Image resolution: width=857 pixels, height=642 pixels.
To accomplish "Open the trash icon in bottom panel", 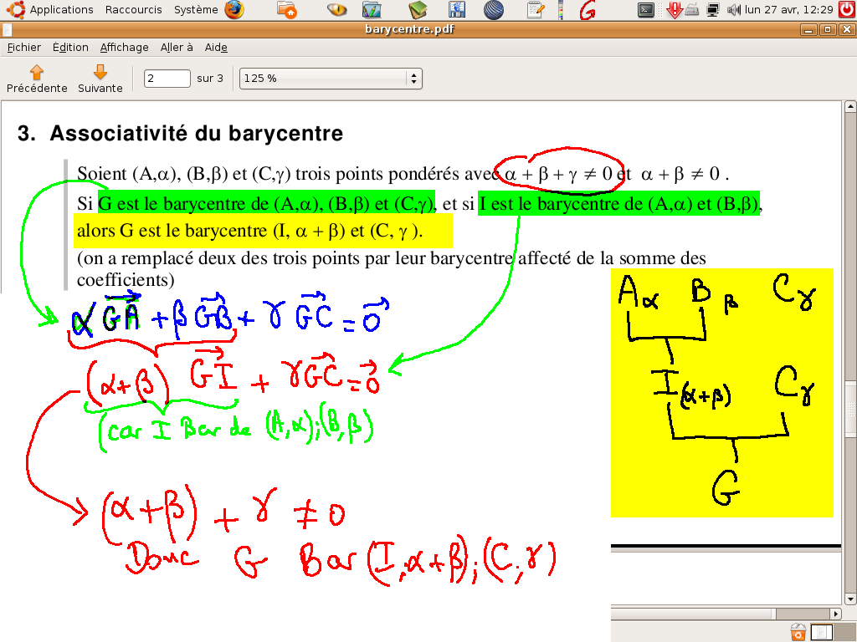I will point(798,633).
